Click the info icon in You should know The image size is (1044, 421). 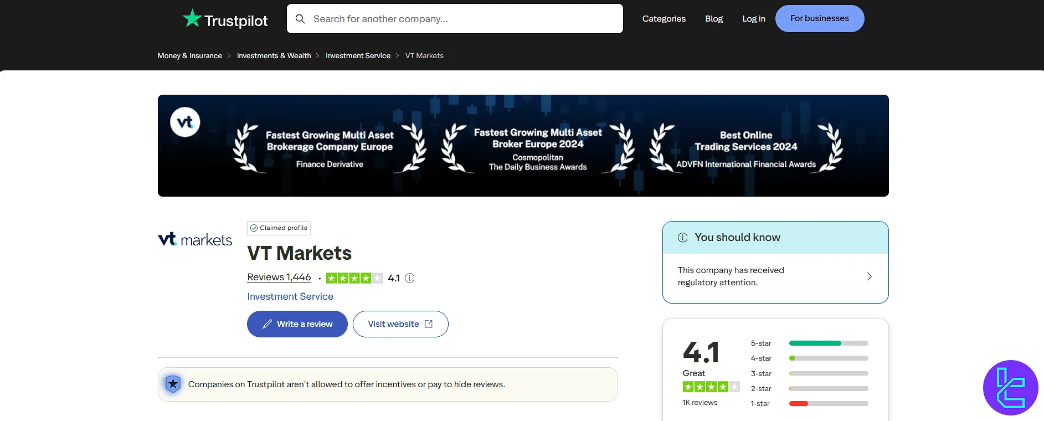(x=683, y=238)
